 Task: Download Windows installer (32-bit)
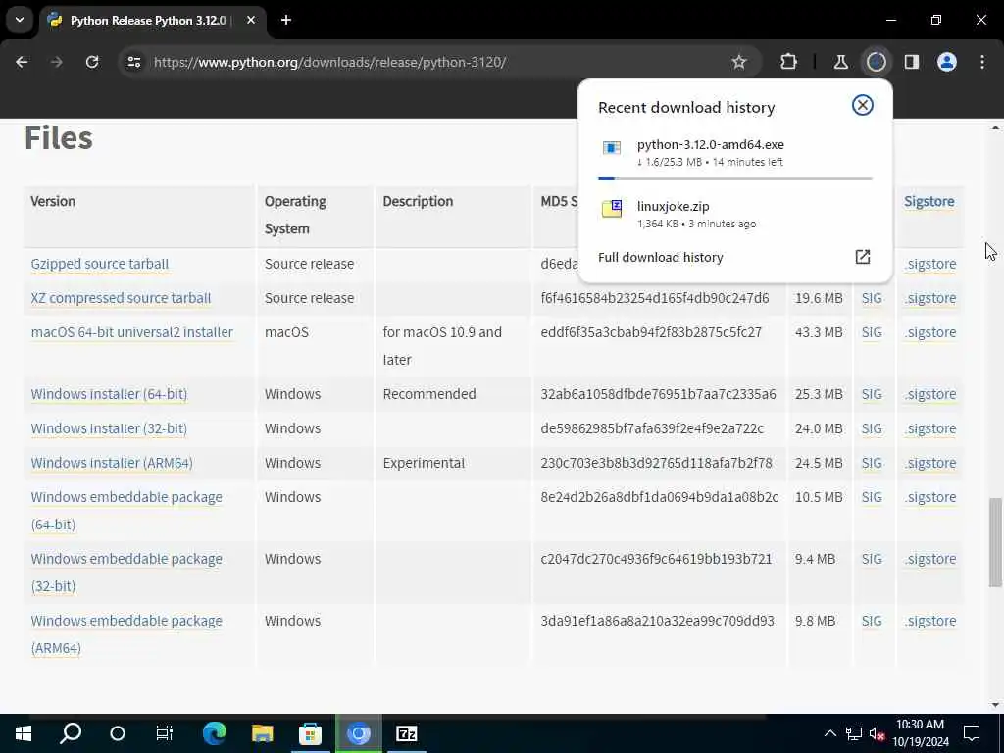(x=109, y=428)
